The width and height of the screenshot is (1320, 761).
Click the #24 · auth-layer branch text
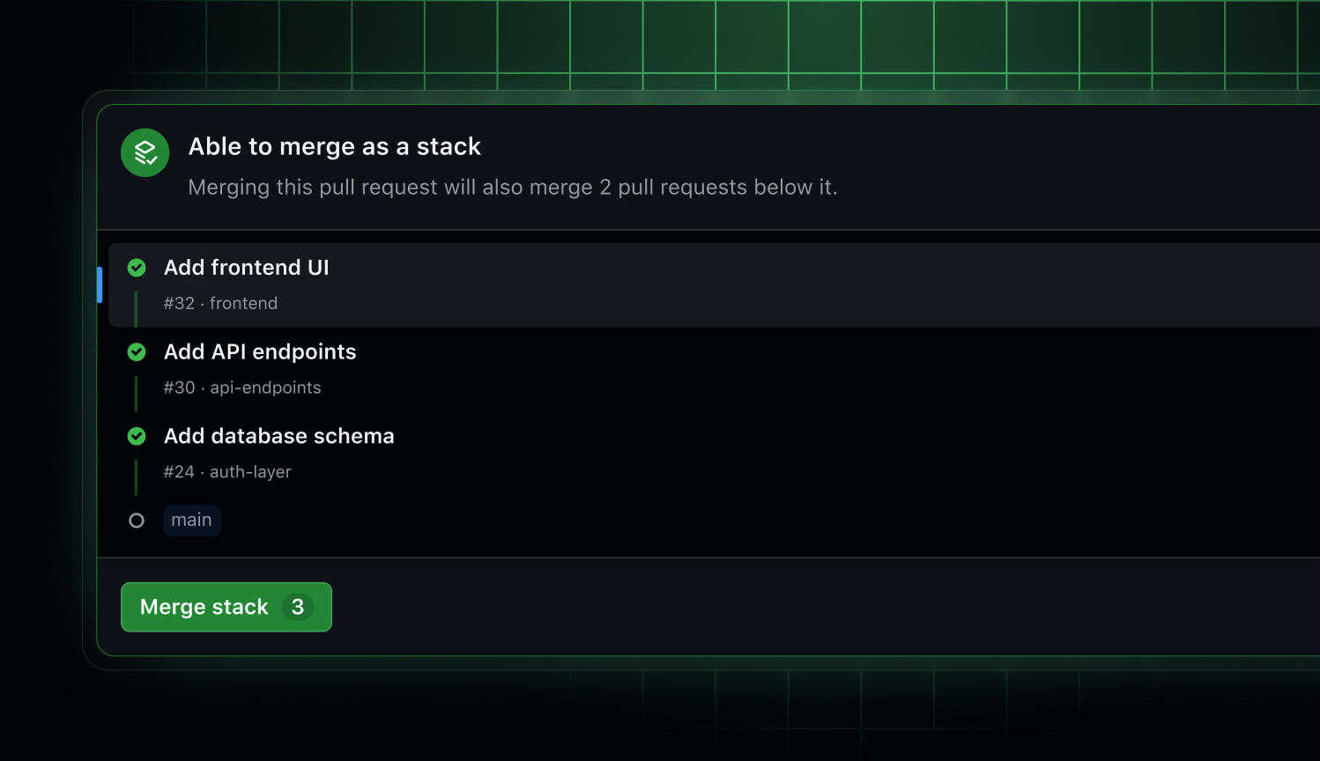click(227, 472)
